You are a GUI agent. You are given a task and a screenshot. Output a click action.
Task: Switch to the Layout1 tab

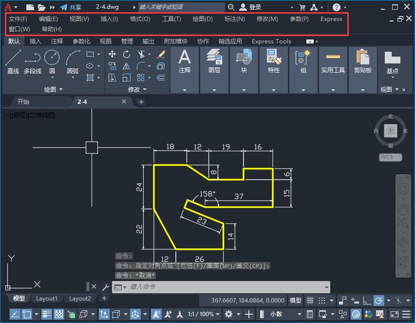pyautogui.click(x=47, y=298)
